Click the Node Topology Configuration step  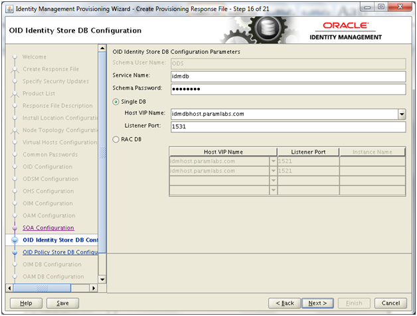point(60,130)
